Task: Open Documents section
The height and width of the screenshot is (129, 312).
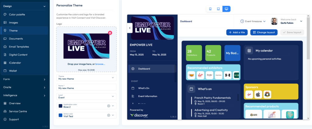Action: (x=24, y=39)
